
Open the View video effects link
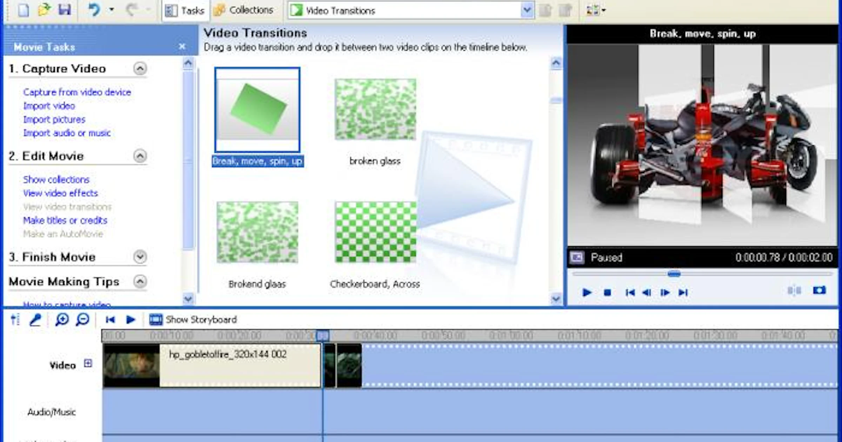point(61,193)
